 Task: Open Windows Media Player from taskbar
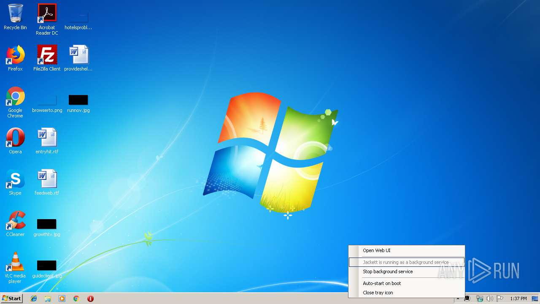point(62,299)
